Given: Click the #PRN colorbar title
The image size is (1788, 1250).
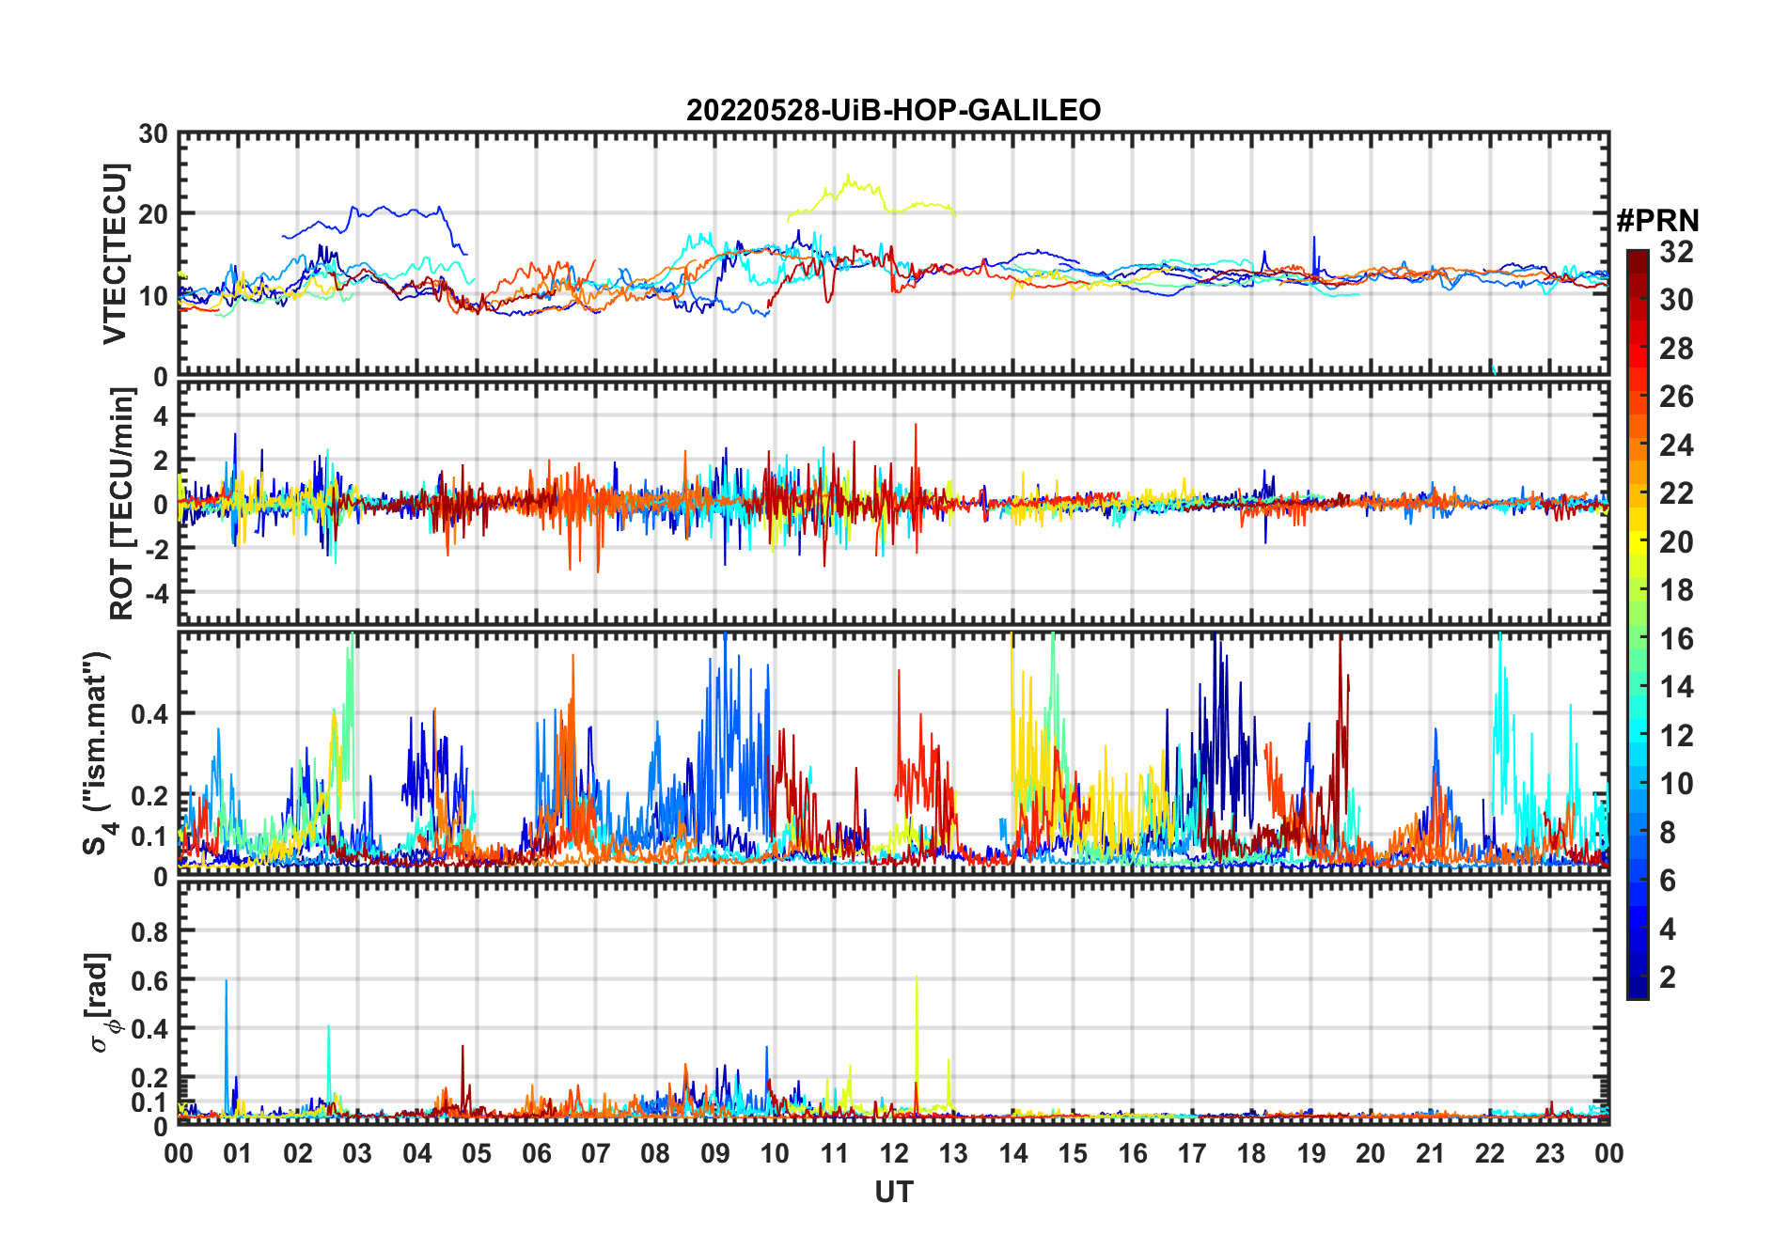Looking at the screenshot, I should pyautogui.click(x=1657, y=221).
